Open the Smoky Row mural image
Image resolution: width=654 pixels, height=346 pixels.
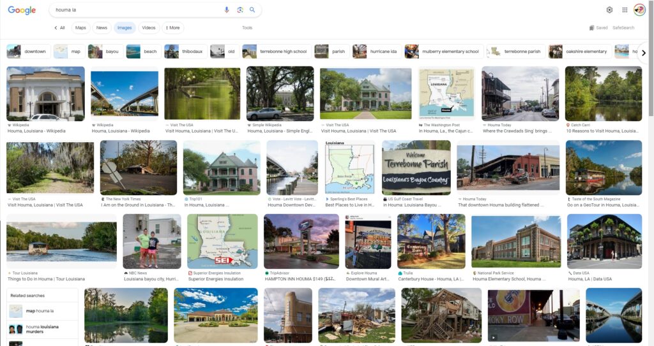[533, 315]
